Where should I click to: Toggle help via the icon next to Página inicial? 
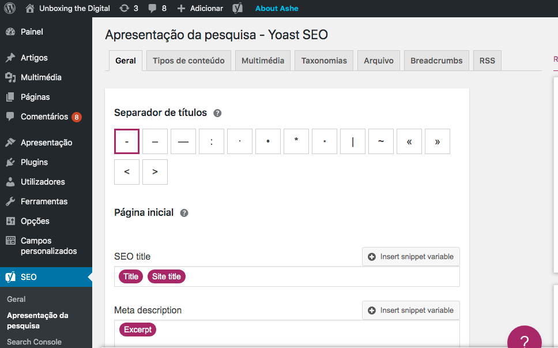coord(184,212)
